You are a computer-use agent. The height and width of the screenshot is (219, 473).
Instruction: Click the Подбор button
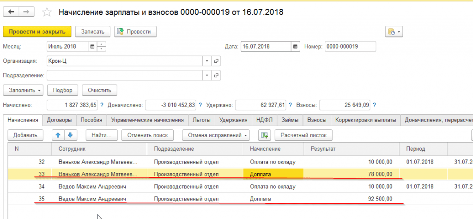(63, 90)
